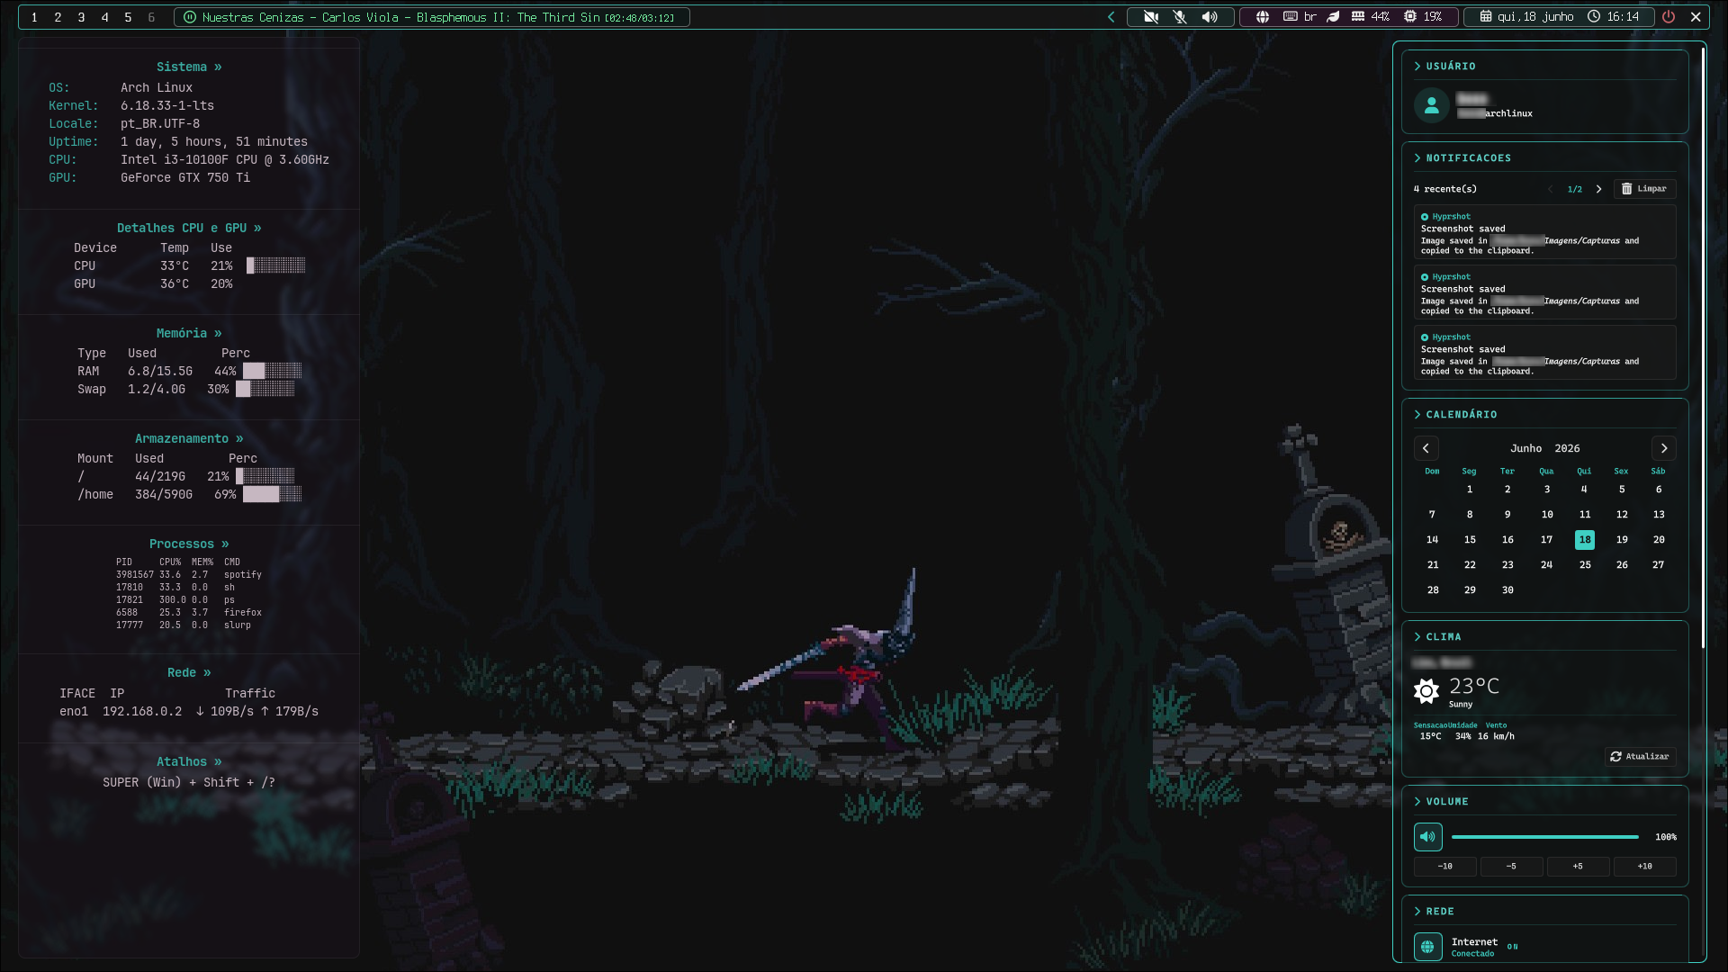Image resolution: width=1728 pixels, height=972 pixels.
Task: Collapse the VOLUME section
Action: tap(1441, 802)
